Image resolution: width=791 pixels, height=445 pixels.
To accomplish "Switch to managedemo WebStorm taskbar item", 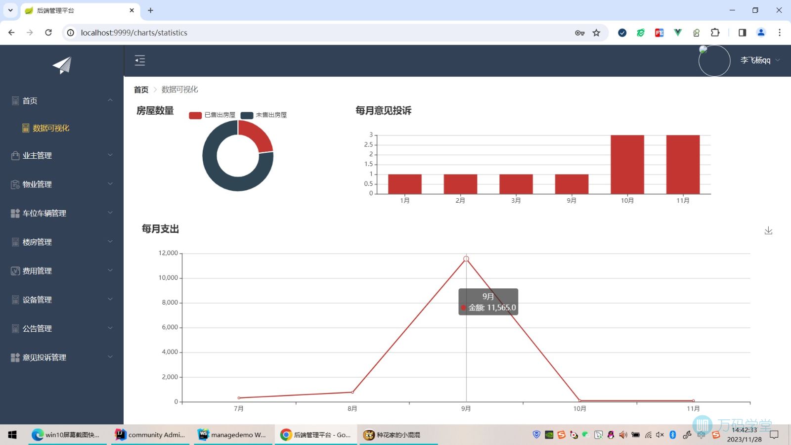I will click(x=233, y=435).
